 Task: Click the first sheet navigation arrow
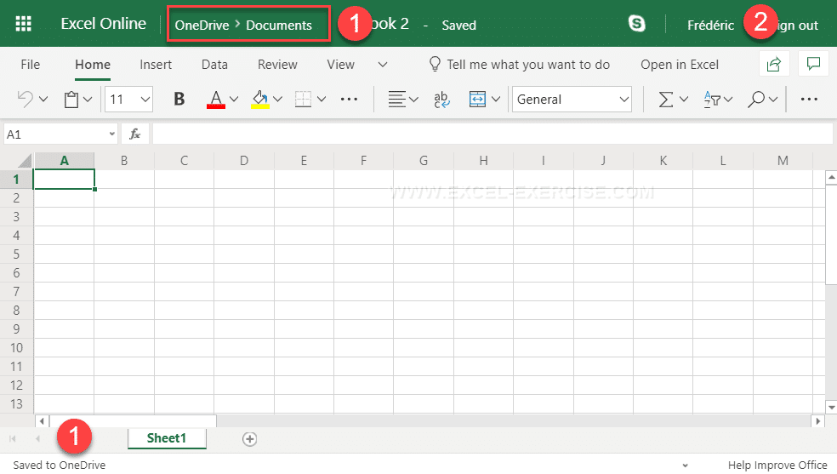pyautogui.click(x=12, y=439)
